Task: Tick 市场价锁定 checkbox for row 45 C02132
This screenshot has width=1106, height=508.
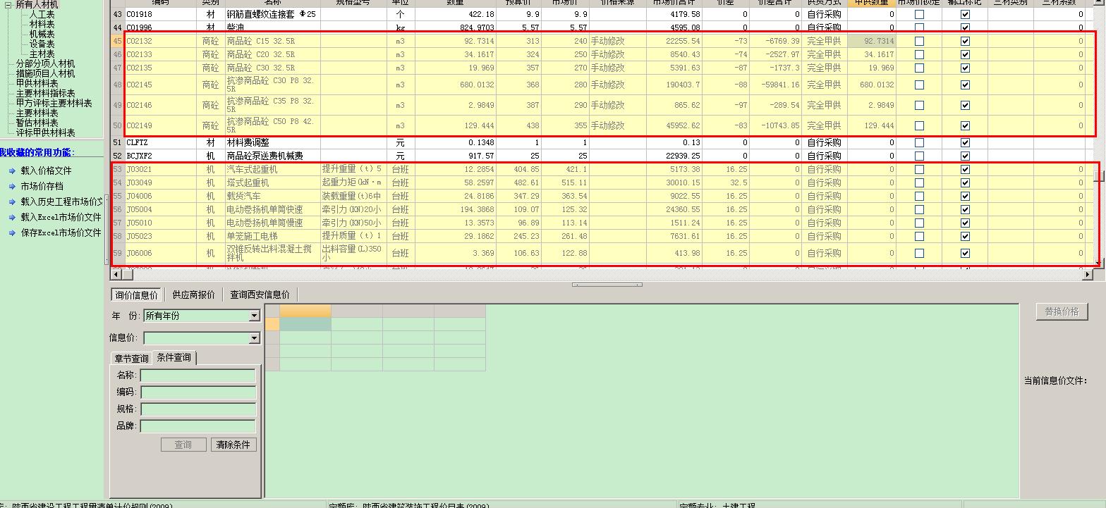Action: click(x=919, y=41)
